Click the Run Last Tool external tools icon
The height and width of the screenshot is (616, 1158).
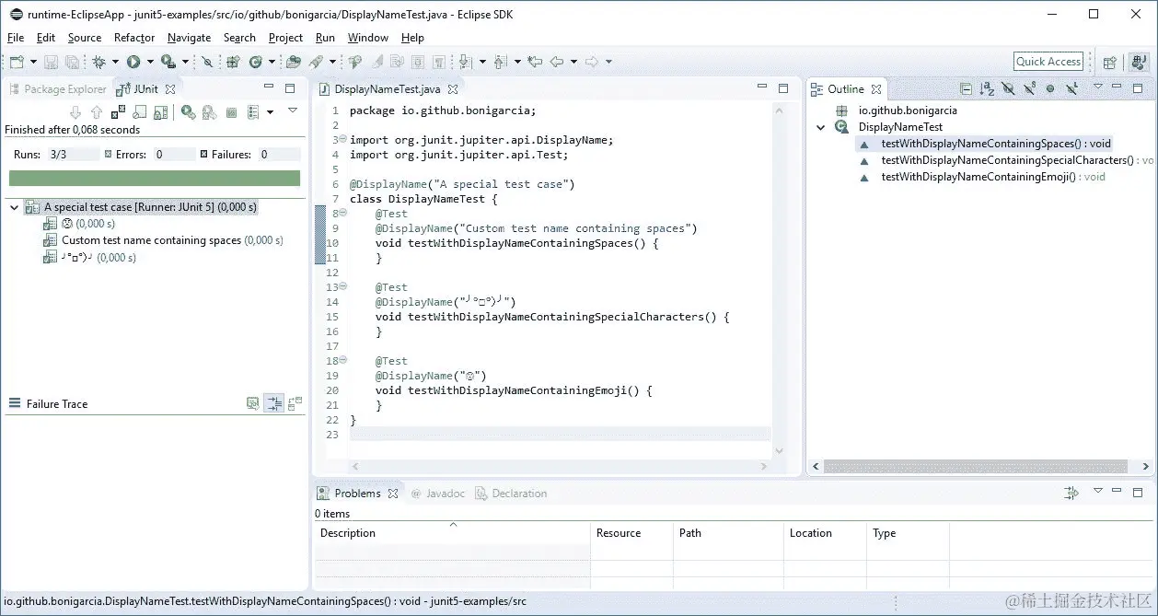168,62
